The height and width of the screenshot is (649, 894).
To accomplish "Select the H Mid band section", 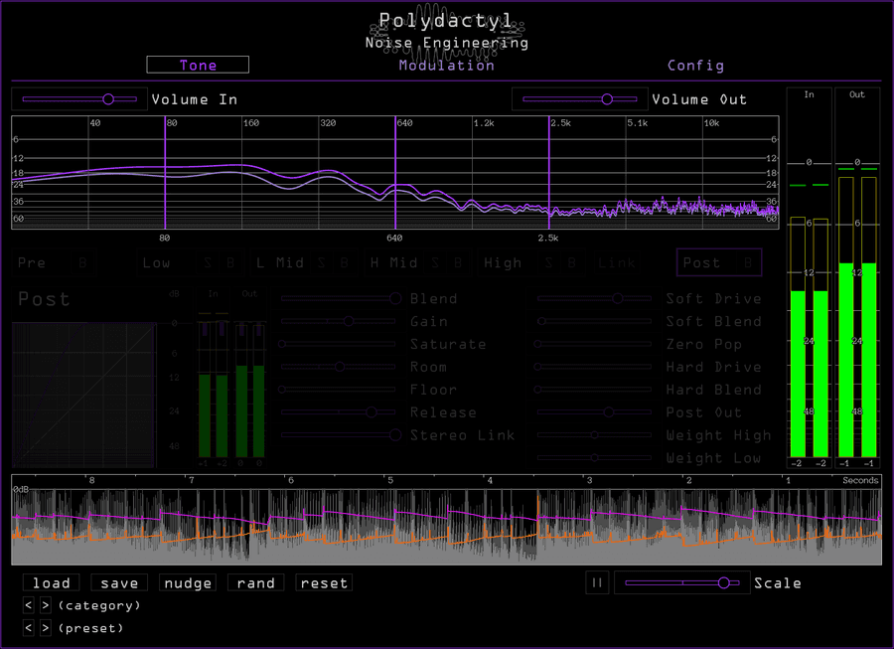I will pyautogui.click(x=393, y=263).
